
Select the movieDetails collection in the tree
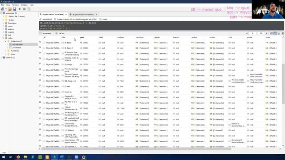point(18,44)
